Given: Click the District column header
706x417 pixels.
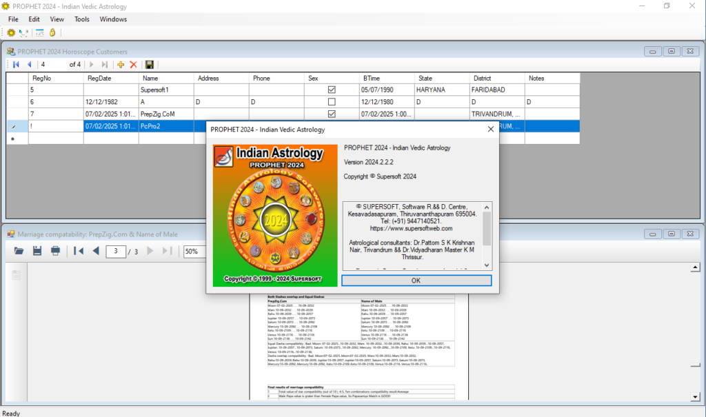Looking at the screenshot, I should pos(497,78).
